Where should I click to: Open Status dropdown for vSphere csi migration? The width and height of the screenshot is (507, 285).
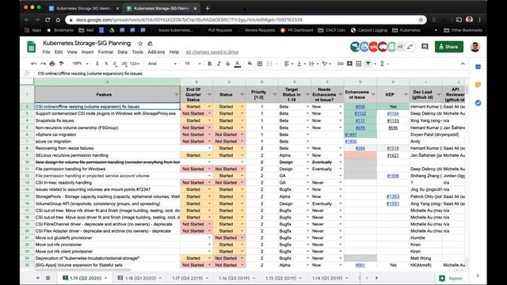coord(242,135)
